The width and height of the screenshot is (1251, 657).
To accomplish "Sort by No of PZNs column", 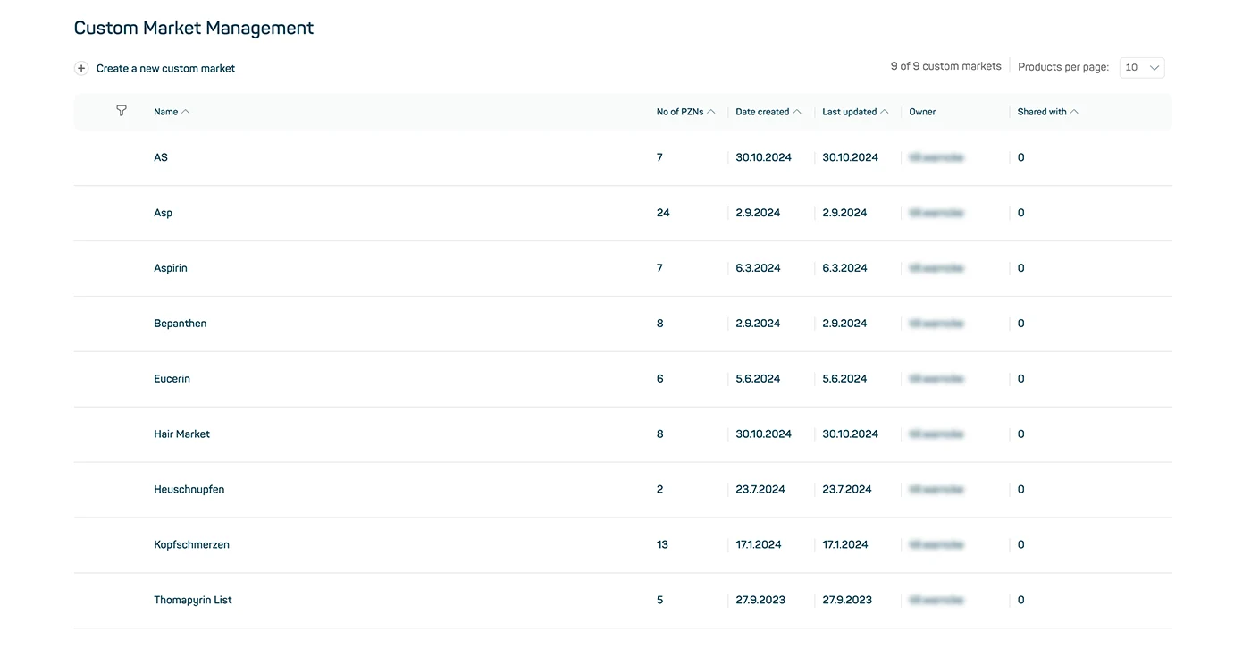I will coord(685,112).
